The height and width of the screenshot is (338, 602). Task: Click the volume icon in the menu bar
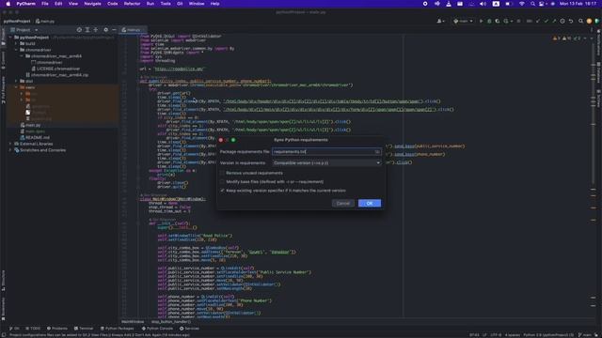point(483,4)
